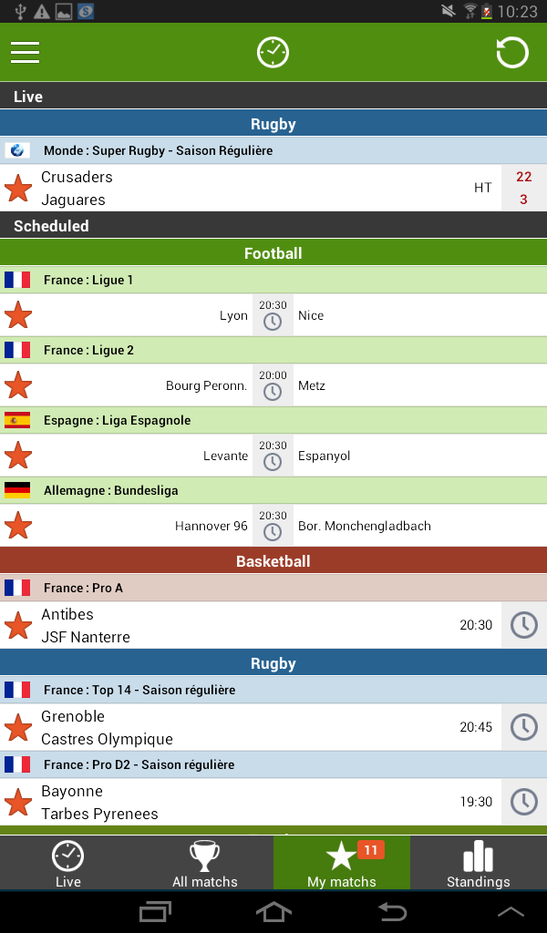Expand Android navigation bar chevron
The image size is (547, 933).
[x=511, y=911]
